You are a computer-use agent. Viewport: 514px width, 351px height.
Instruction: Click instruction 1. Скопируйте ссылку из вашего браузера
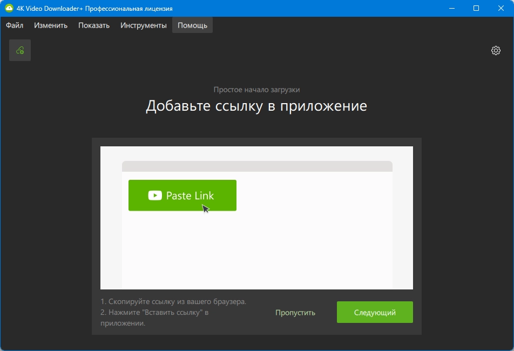click(x=173, y=301)
